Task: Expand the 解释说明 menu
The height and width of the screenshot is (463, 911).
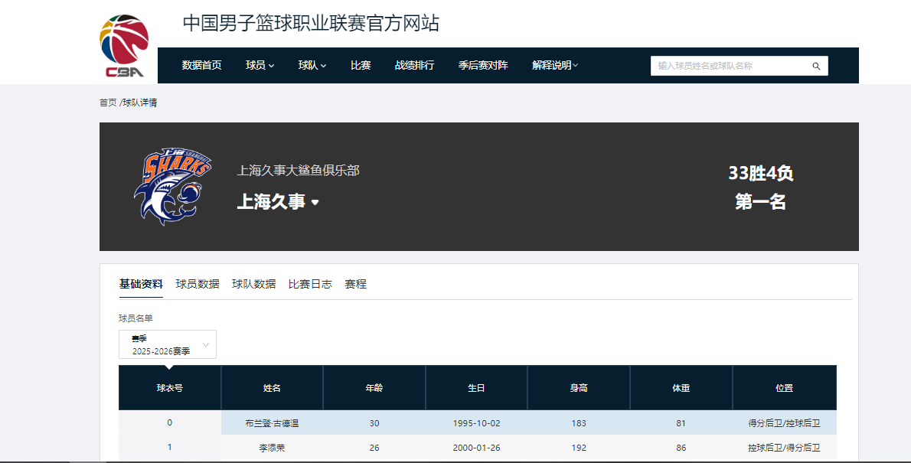Action: tap(555, 66)
